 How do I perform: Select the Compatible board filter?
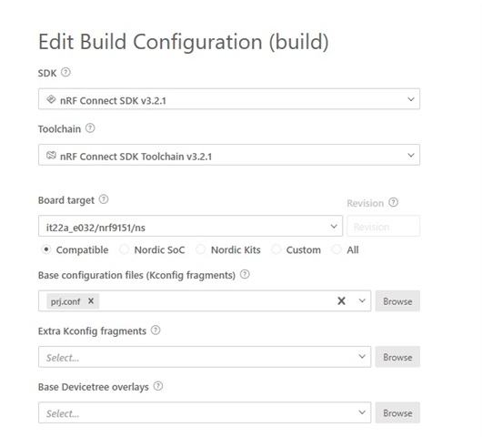click(46, 249)
